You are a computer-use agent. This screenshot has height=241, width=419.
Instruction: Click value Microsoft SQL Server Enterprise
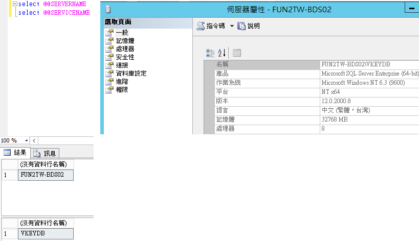370,74
